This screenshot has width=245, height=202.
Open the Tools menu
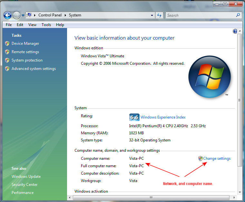(46, 25)
